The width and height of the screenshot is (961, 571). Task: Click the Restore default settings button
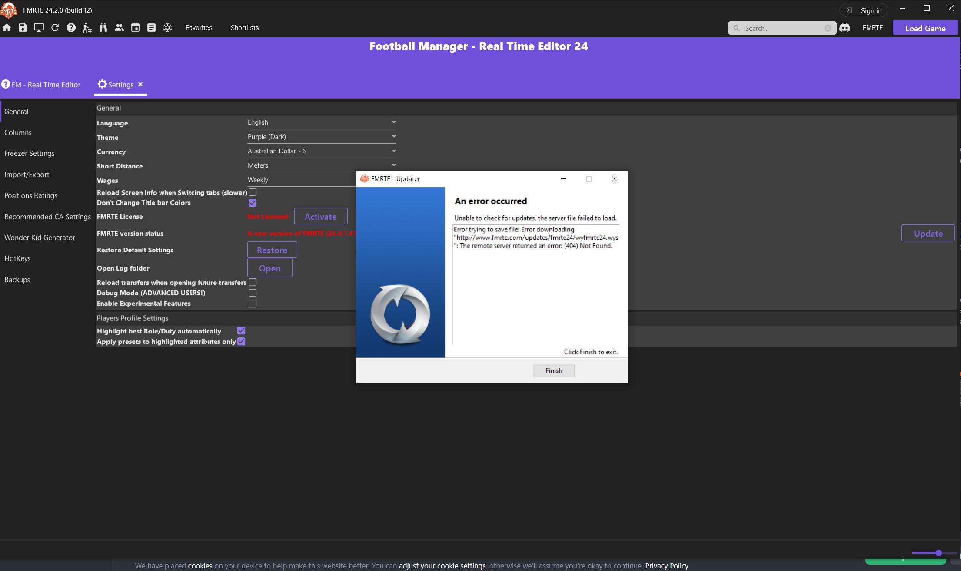[x=272, y=250]
